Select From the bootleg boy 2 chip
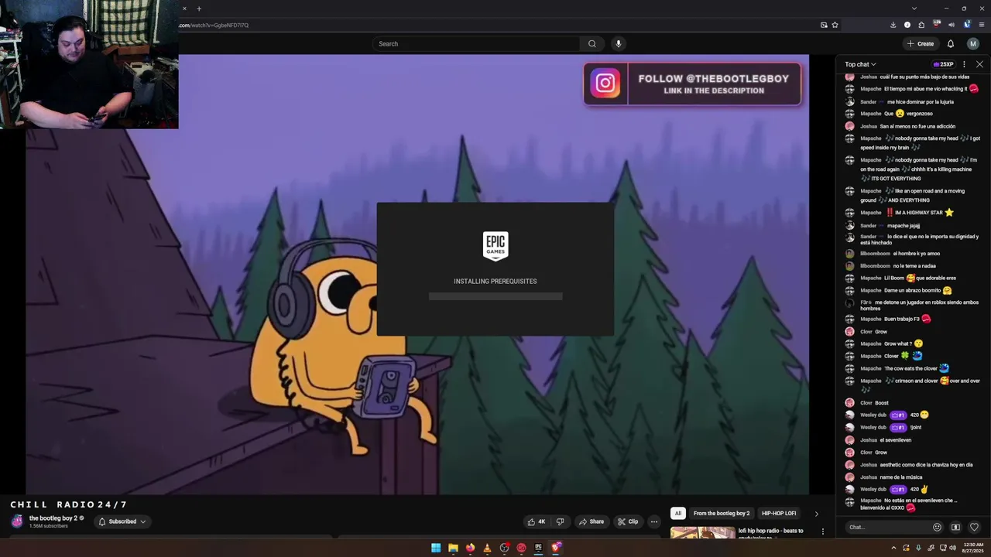The image size is (991, 557). 722,514
